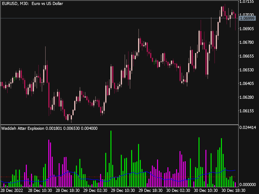The width and height of the screenshot is (259, 194).
Task: Click the 28 Dec 2022 time label
Action: pos(12,190)
